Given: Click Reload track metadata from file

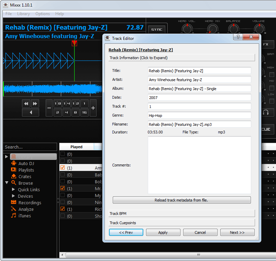Looking at the screenshot, I should [x=182, y=200].
